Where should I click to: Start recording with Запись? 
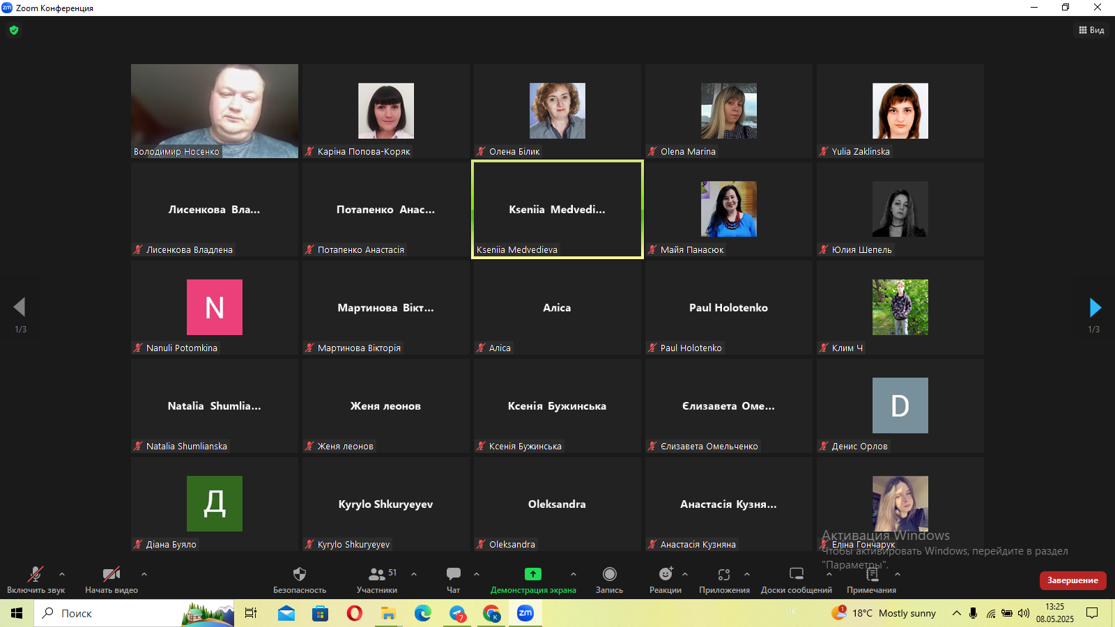610,580
